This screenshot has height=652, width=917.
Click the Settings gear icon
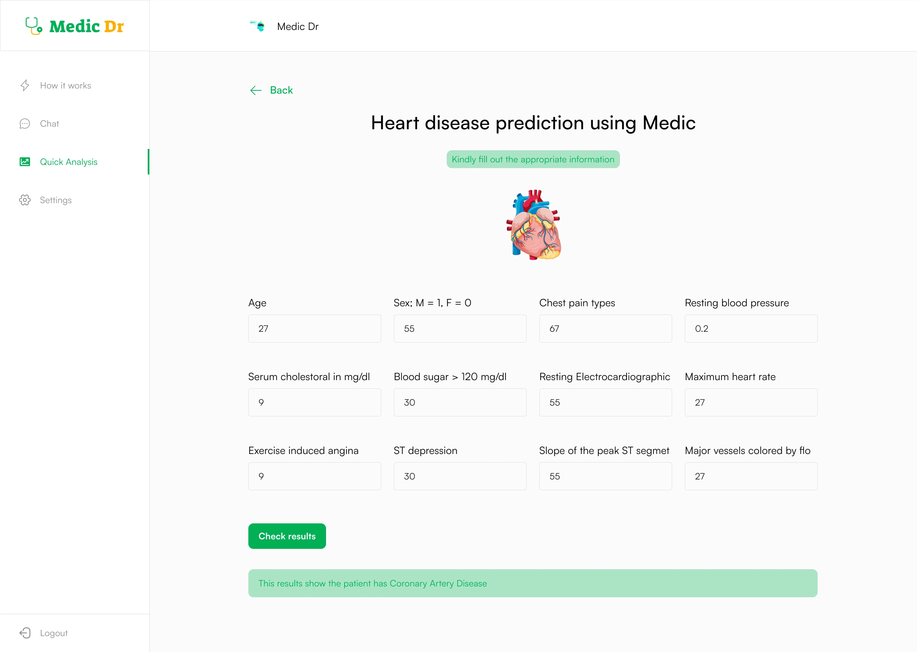25,200
